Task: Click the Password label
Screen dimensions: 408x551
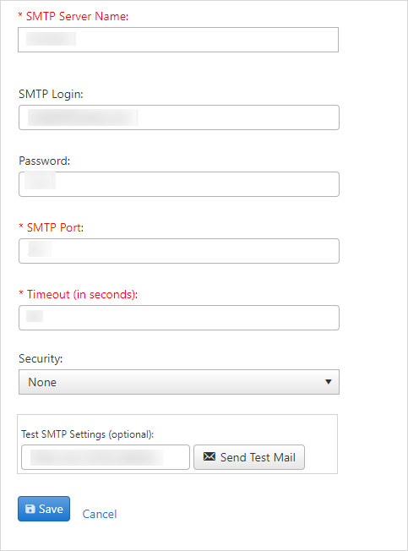Action: tap(45, 161)
